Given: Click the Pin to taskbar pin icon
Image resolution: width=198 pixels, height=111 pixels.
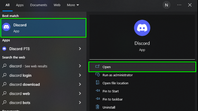Looking at the screenshot, I should [98, 99].
